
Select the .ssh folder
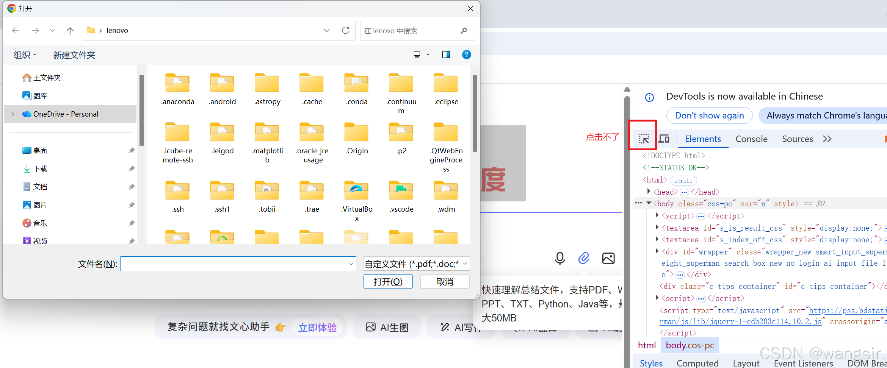[178, 197]
